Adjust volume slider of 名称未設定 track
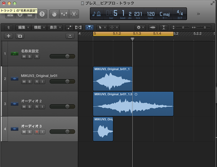Screen dimensions: 217x167 coord(62,57)
